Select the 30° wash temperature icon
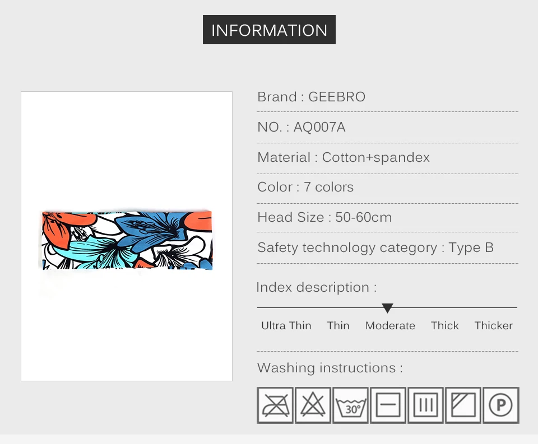The image size is (538, 444). click(350, 405)
